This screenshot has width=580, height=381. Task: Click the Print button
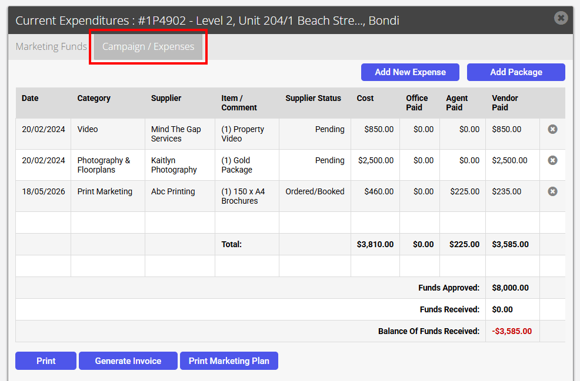click(46, 360)
